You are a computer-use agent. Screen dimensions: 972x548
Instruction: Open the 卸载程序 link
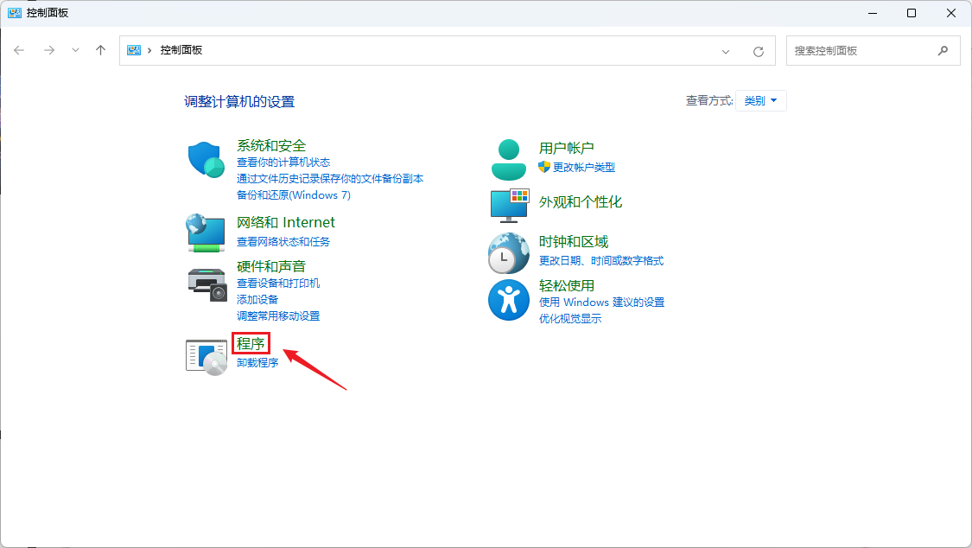click(256, 361)
